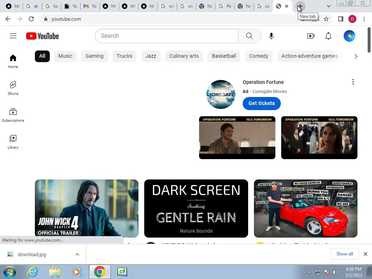This screenshot has height=279, width=372.
Task: Open the YouTube account avatar menu
Action: pos(349,36)
